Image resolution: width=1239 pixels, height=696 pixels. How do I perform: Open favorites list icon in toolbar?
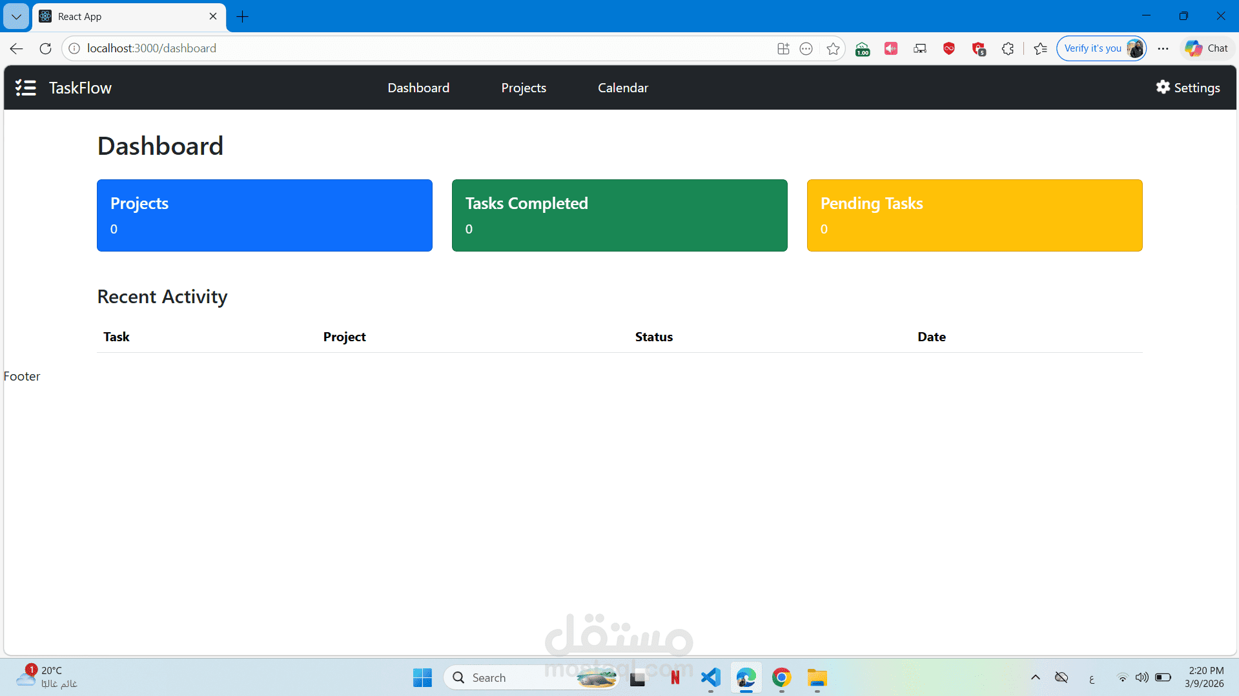click(x=1040, y=48)
